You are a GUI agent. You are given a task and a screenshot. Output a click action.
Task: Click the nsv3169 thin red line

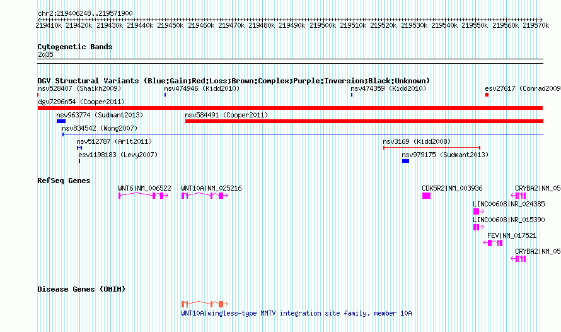[432, 148]
